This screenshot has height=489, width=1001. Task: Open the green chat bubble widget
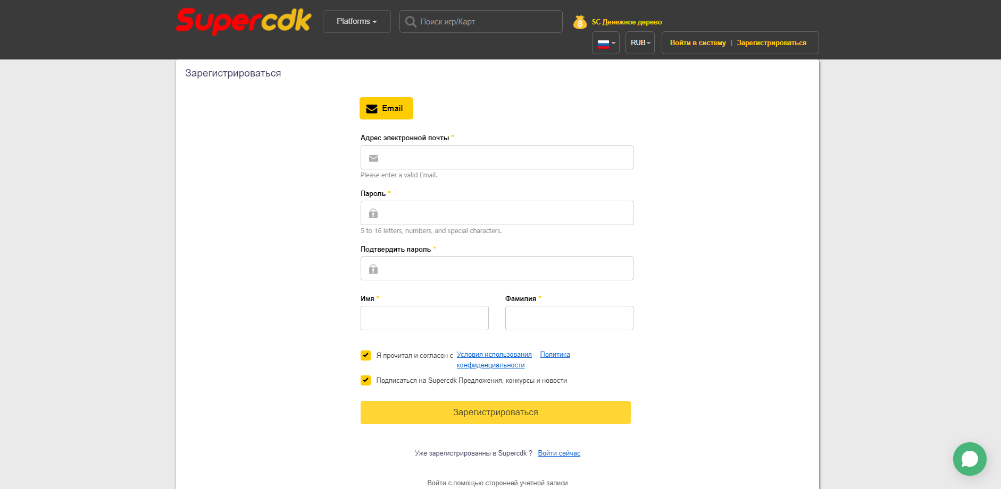(969, 459)
